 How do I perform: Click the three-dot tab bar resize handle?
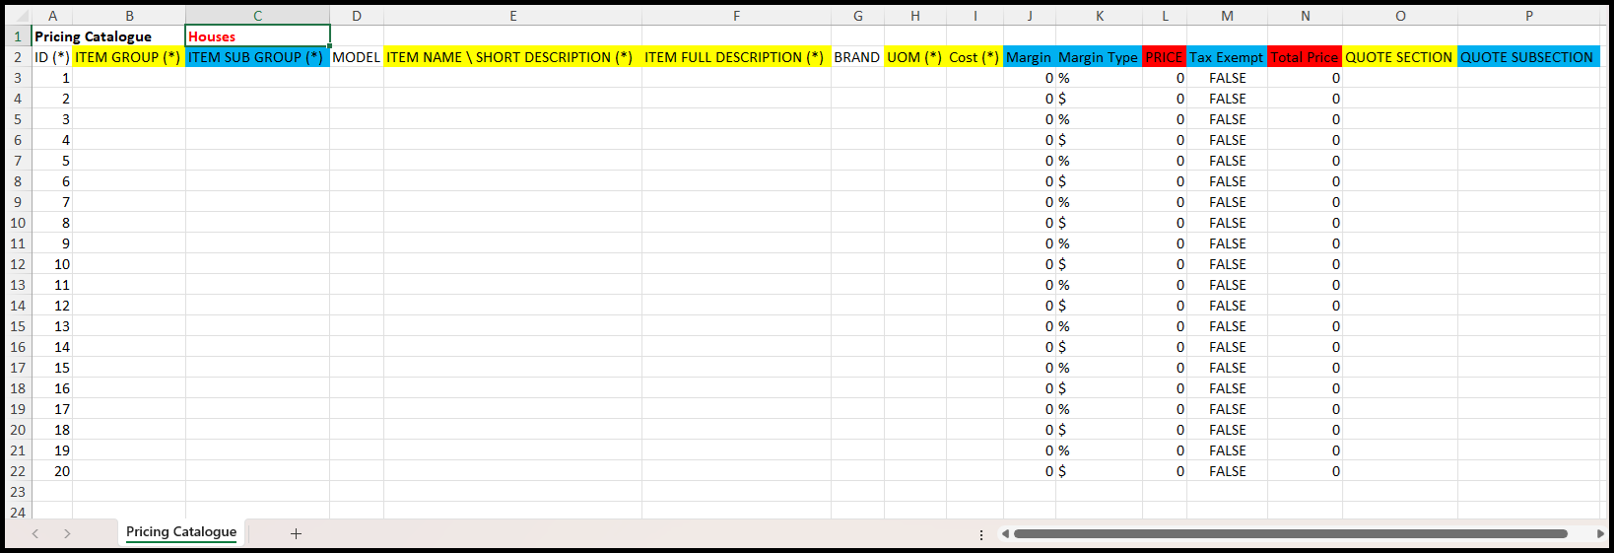(x=981, y=534)
